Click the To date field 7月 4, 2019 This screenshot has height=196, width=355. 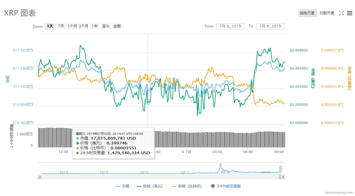[270, 26]
